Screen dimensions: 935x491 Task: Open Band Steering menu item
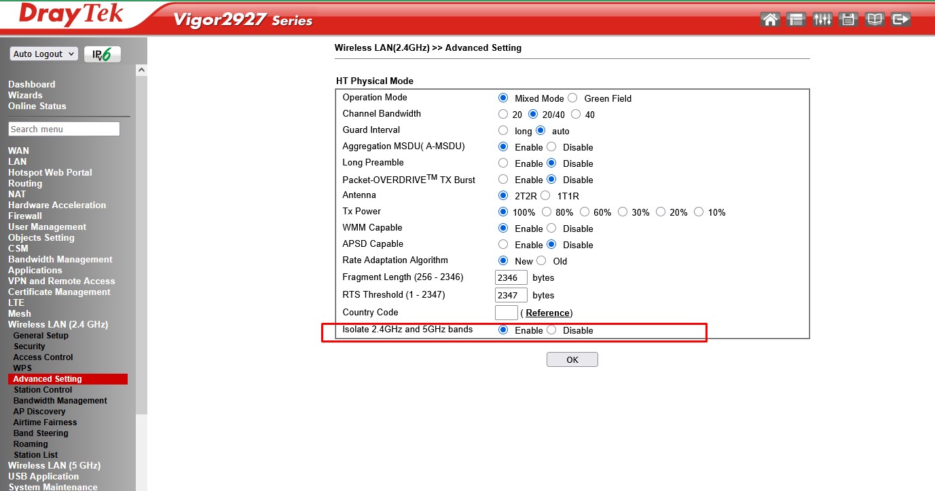(x=41, y=433)
